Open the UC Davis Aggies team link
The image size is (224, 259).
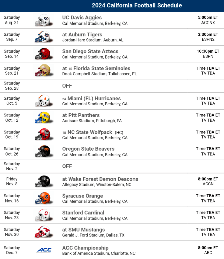click(x=82, y=18)
